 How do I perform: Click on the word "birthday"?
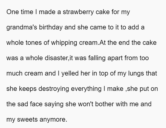(x=51, y=27)
